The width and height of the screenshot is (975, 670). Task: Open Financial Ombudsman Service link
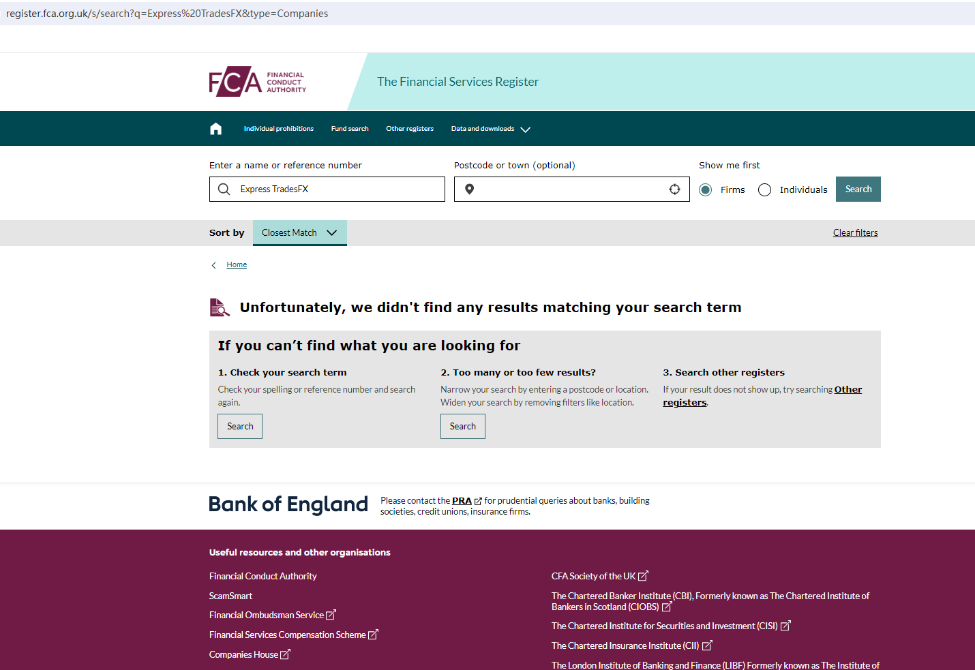267,615
